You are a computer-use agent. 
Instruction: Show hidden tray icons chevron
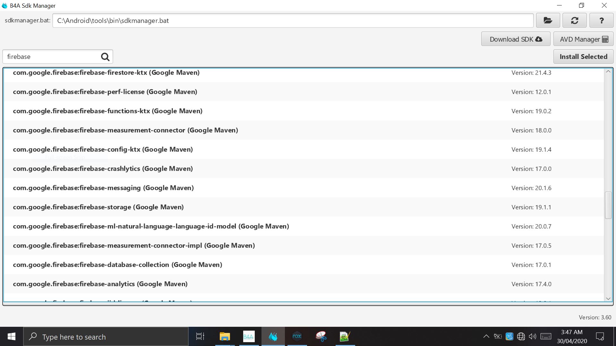click(486, 336)
